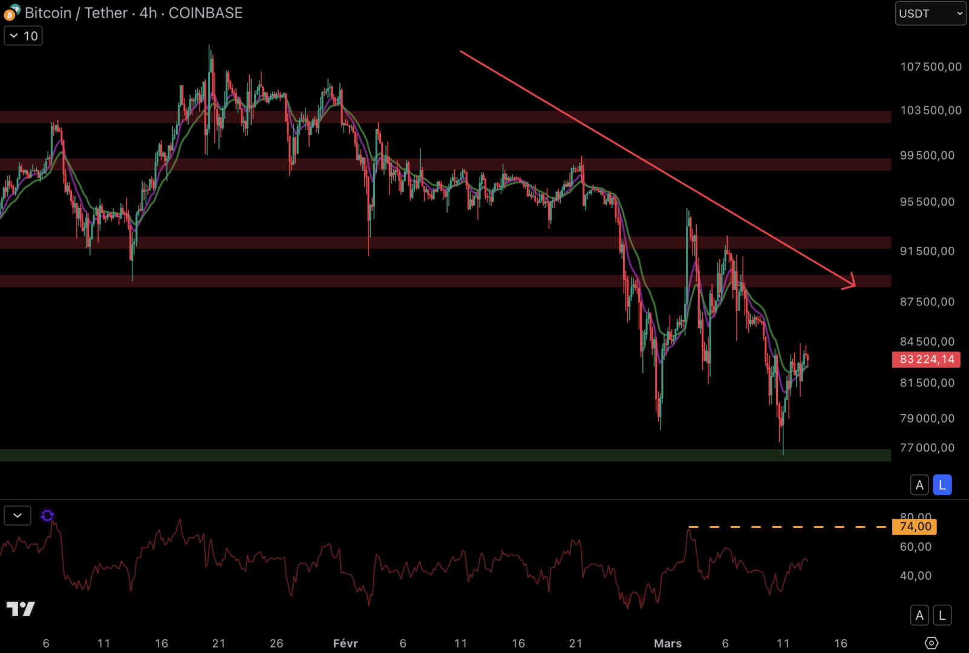969x653 pixels.
Task: Click the TradingView logo
Action: pos(21,608)
